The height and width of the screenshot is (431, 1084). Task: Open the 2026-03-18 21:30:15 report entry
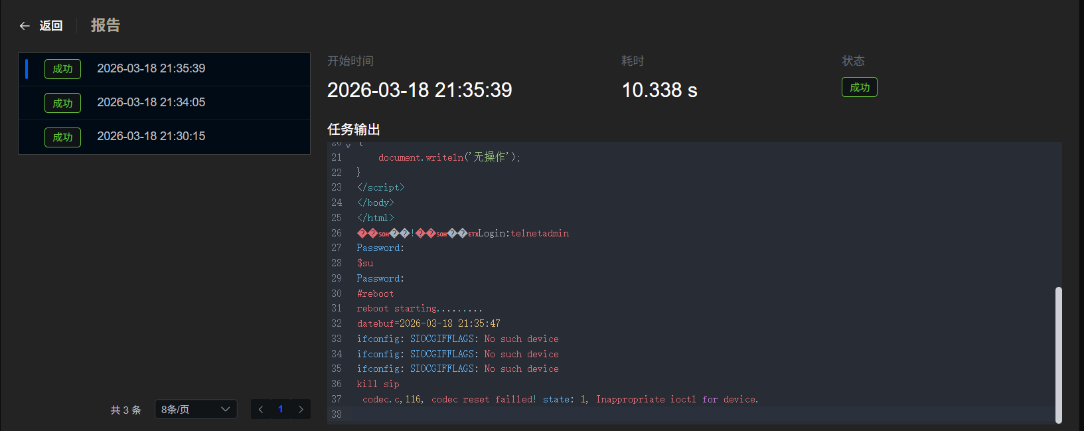point(151,136)
